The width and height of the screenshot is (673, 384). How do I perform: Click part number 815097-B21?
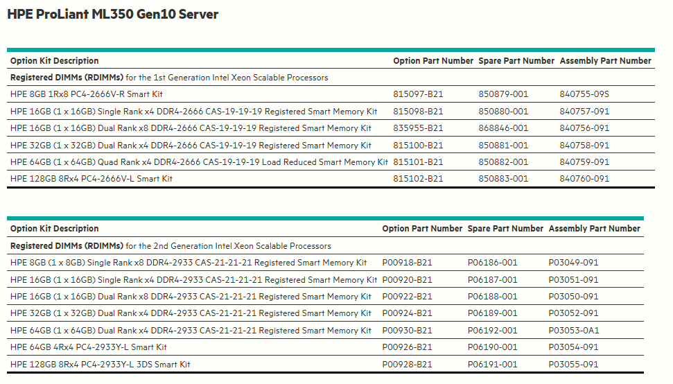point(418,94)
